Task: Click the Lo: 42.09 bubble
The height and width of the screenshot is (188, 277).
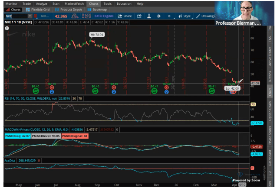Action: (x=232, y=88)
